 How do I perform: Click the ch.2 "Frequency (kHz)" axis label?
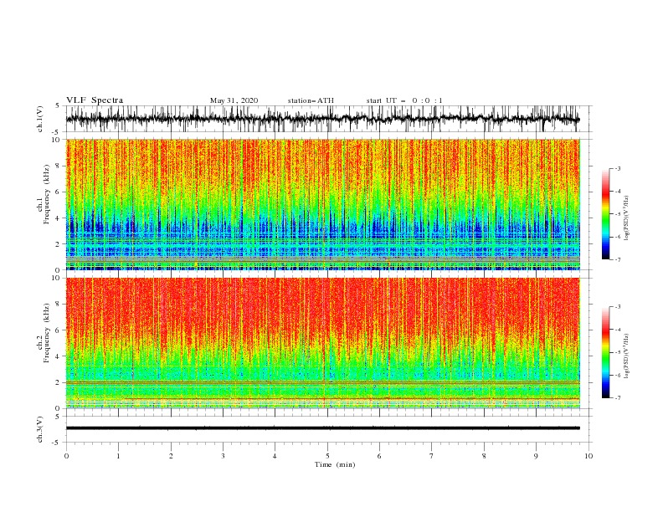[x=47, y=333]
